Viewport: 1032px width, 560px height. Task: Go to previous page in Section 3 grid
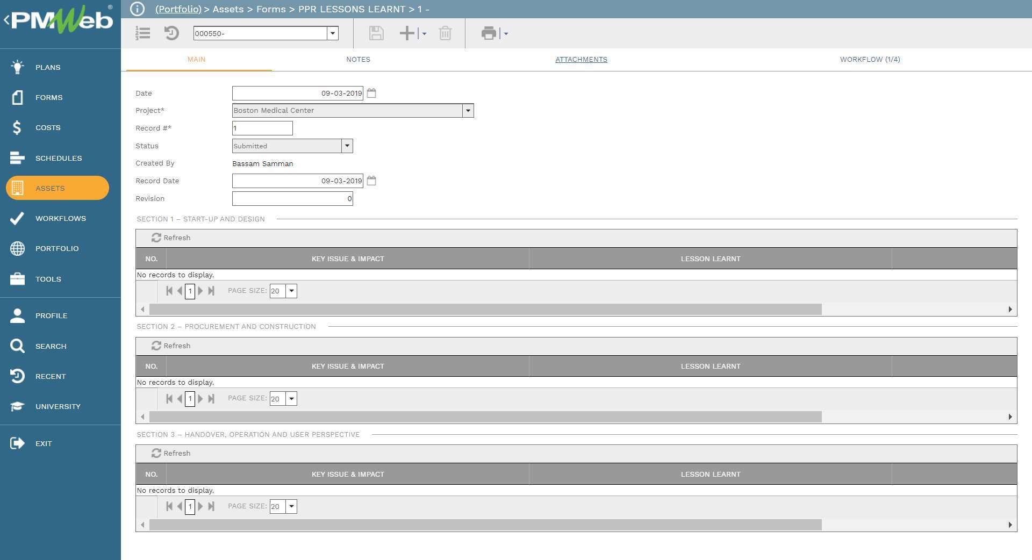coord(180,506)
